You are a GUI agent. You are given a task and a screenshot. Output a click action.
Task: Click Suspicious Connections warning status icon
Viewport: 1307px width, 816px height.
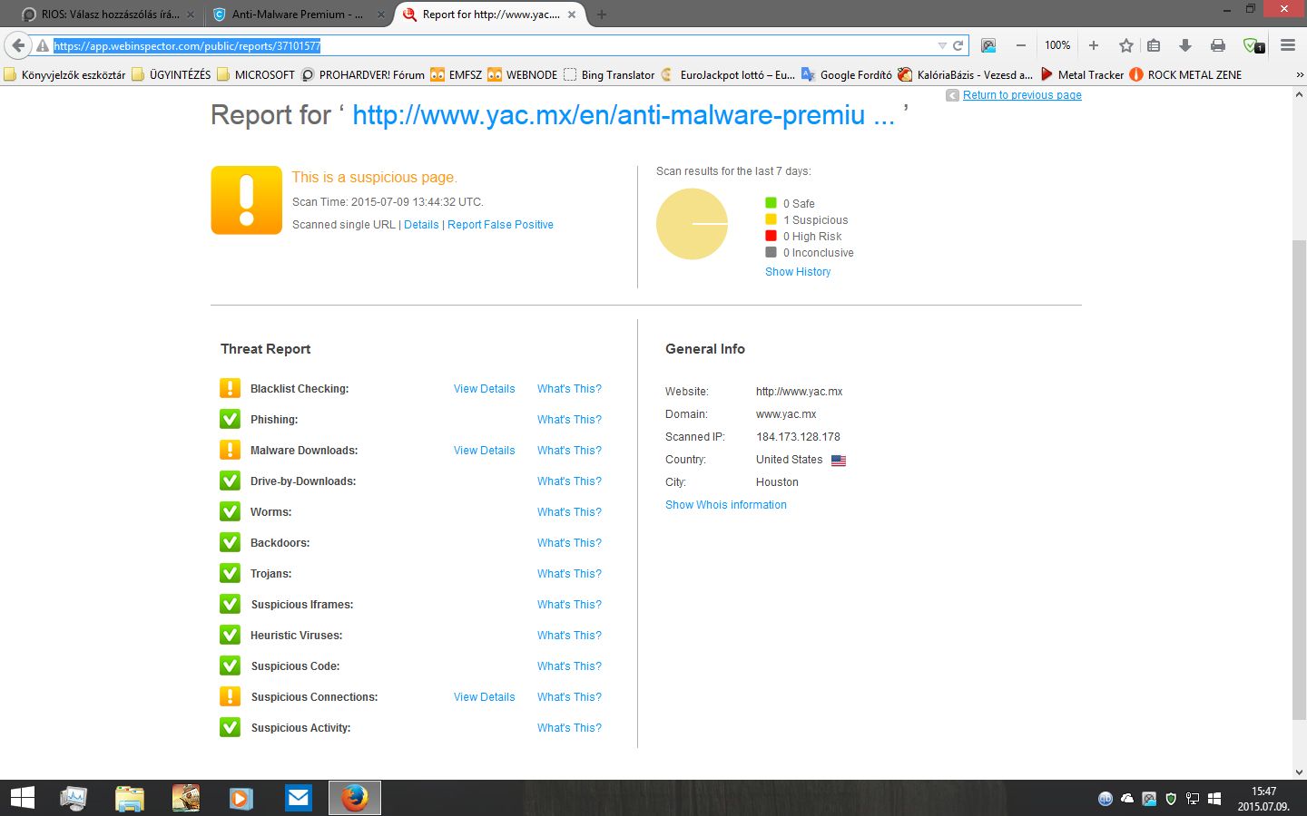(231, 696)
